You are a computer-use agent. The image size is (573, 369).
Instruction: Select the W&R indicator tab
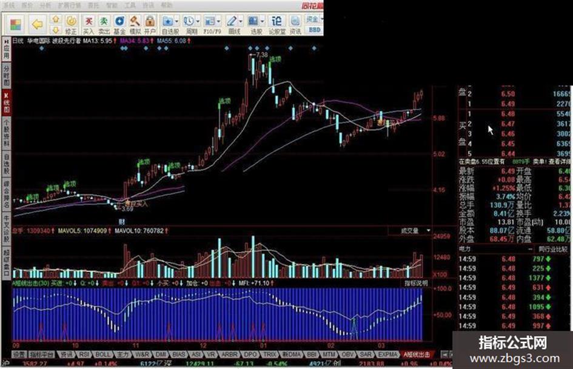(x=142, y=354)
